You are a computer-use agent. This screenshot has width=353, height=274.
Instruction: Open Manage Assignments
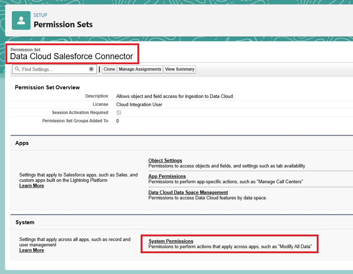click(140, 69)
